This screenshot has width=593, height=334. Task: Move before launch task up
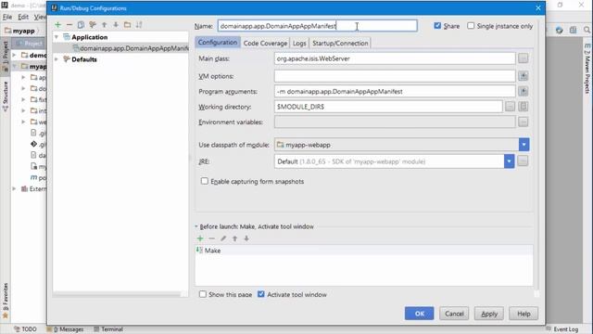point(234,238)
